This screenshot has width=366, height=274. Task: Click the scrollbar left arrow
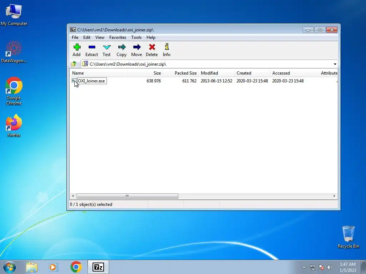coord(73,196)
